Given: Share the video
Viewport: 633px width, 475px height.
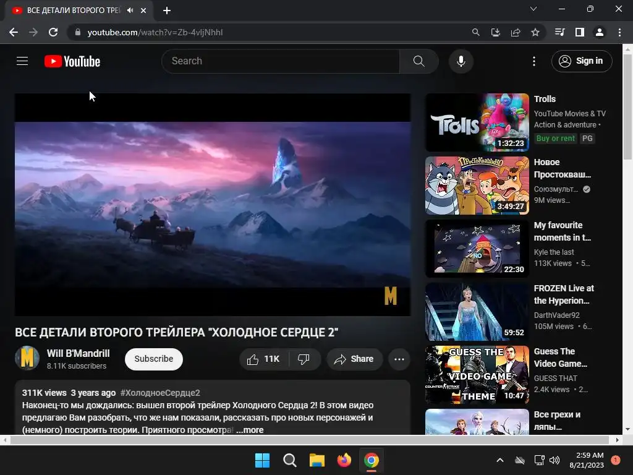Looking at the screenshot, I should tap(354, 359).
